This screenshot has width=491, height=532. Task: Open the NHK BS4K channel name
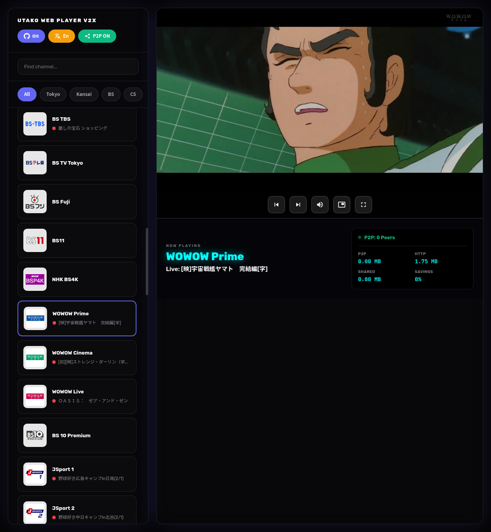(x=65, y=280)
